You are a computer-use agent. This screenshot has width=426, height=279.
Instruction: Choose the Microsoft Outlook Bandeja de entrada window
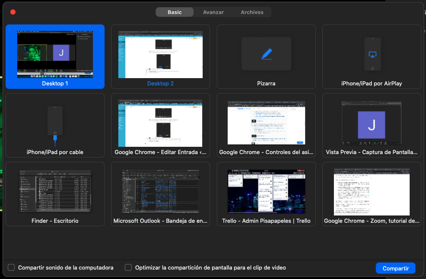(161, 191)
